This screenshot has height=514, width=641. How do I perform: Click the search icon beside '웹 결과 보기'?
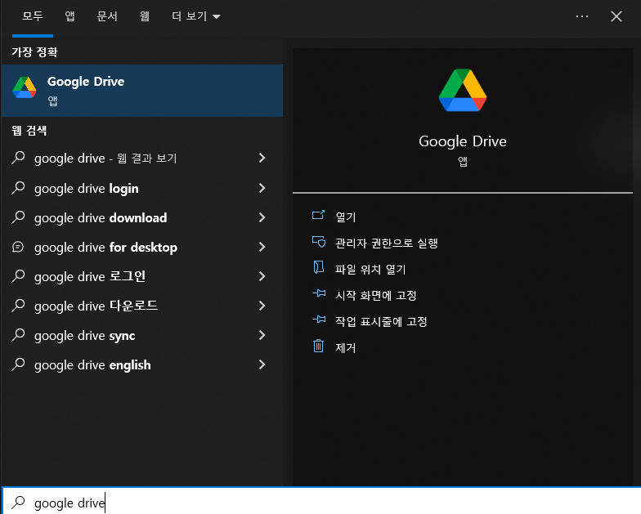(x=18, y=158)
